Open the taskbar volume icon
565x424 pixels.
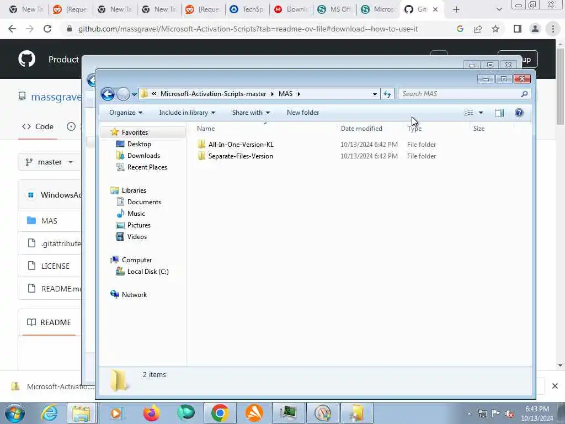[x=509, y=414]
